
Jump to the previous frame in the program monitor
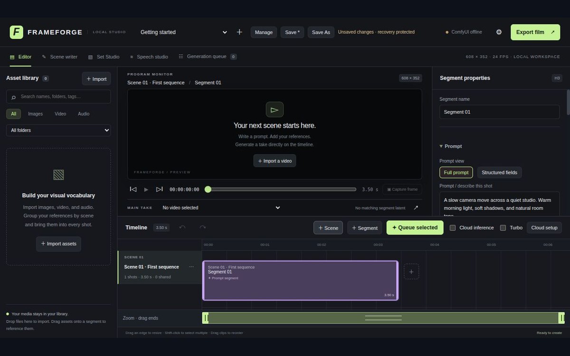pos(133,189)
